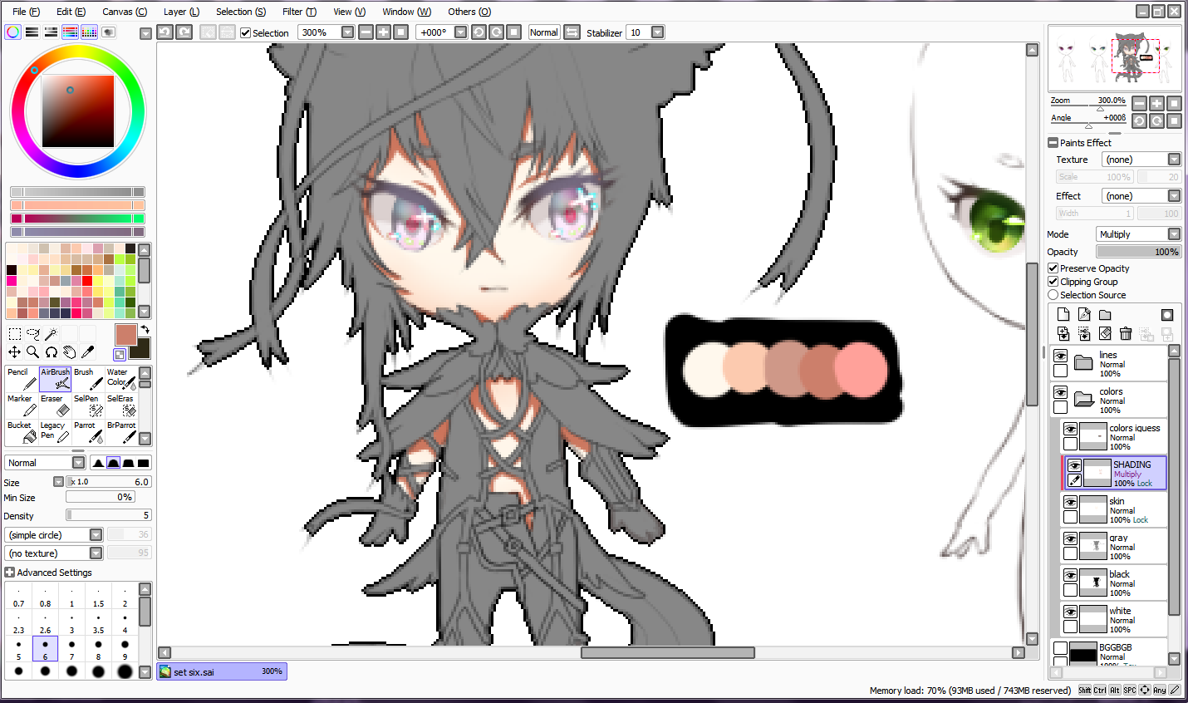The image size is (1188, 703).
Task: Swap foreground and background colors
Action: (x=145, y=330)
